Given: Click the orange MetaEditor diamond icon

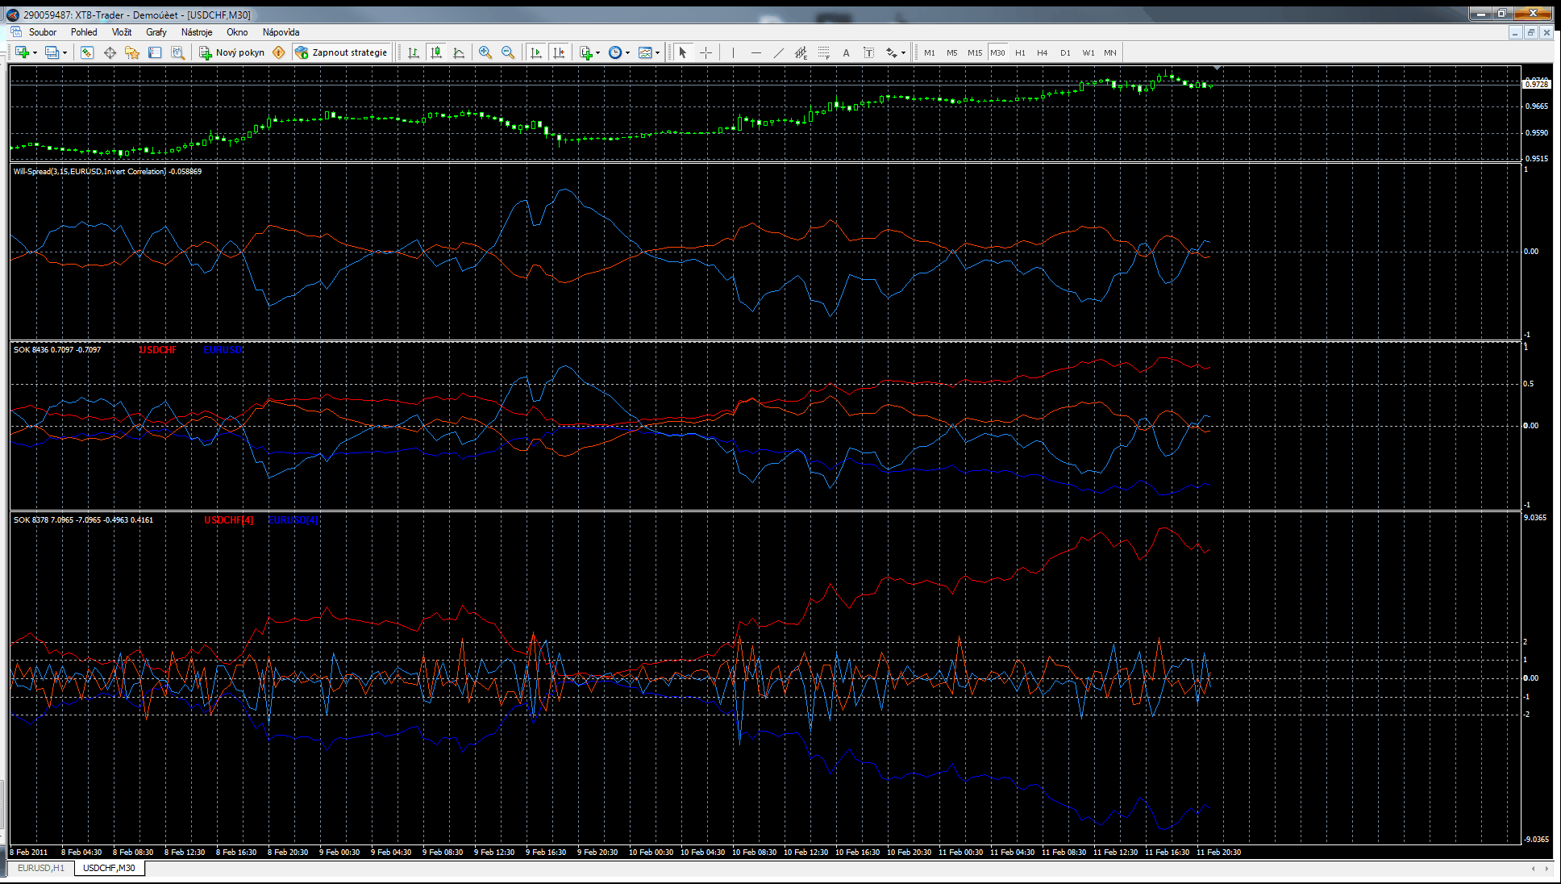Looking at the screenshot, I should click(x=279, y=52).
